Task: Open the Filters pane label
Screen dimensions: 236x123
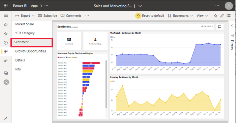Action: tap(232, 45)
